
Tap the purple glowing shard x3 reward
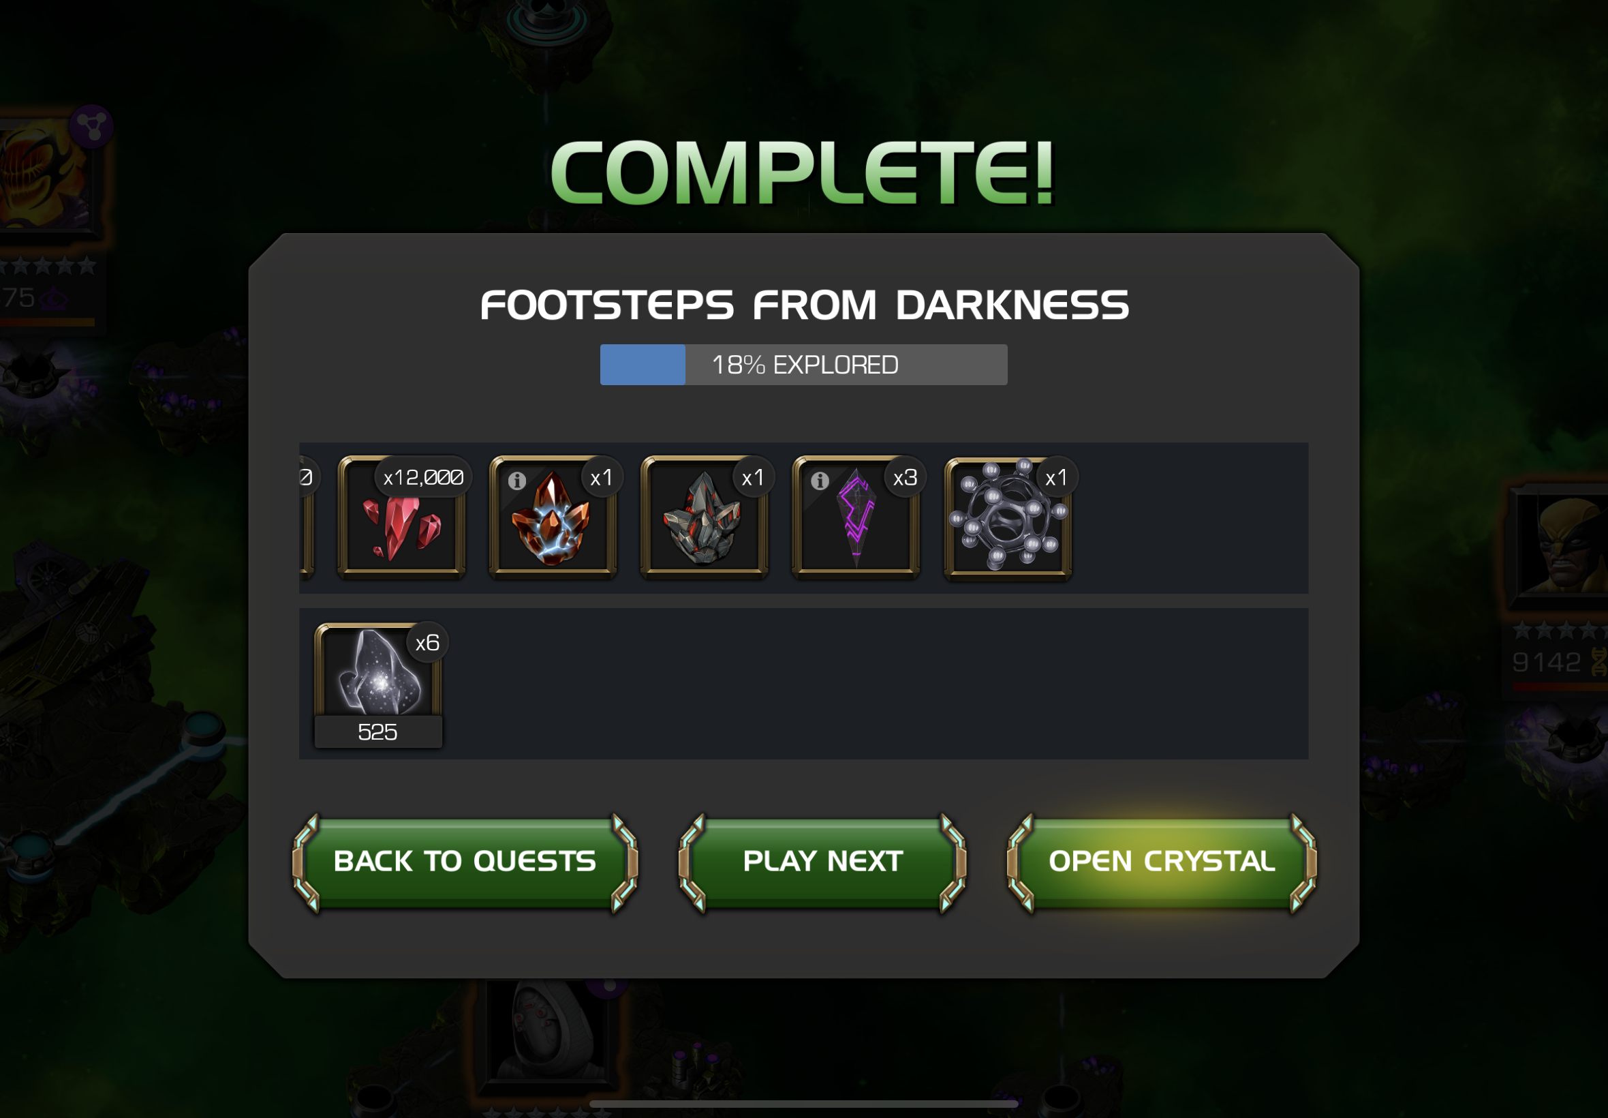click(856, 517)
